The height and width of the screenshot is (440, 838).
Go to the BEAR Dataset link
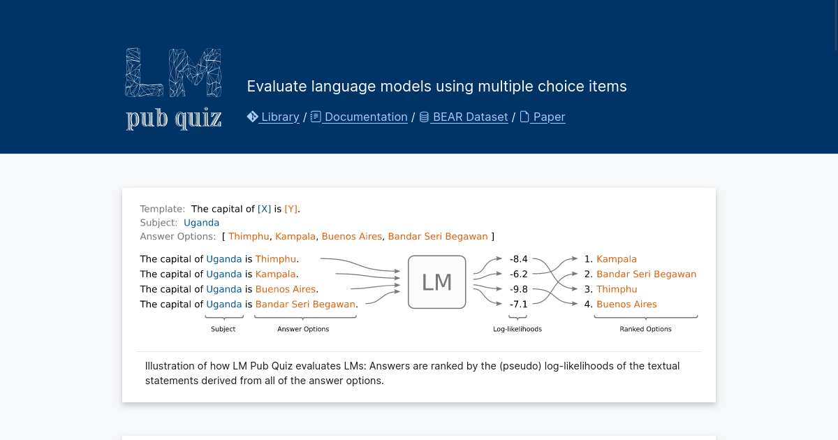[x=470, y=117]
